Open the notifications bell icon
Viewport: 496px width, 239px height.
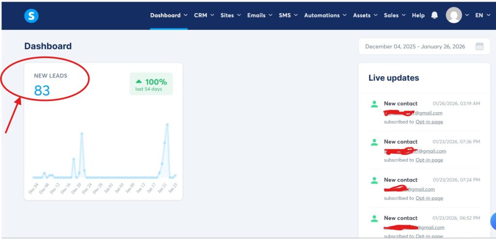click(x=434, y=15)
